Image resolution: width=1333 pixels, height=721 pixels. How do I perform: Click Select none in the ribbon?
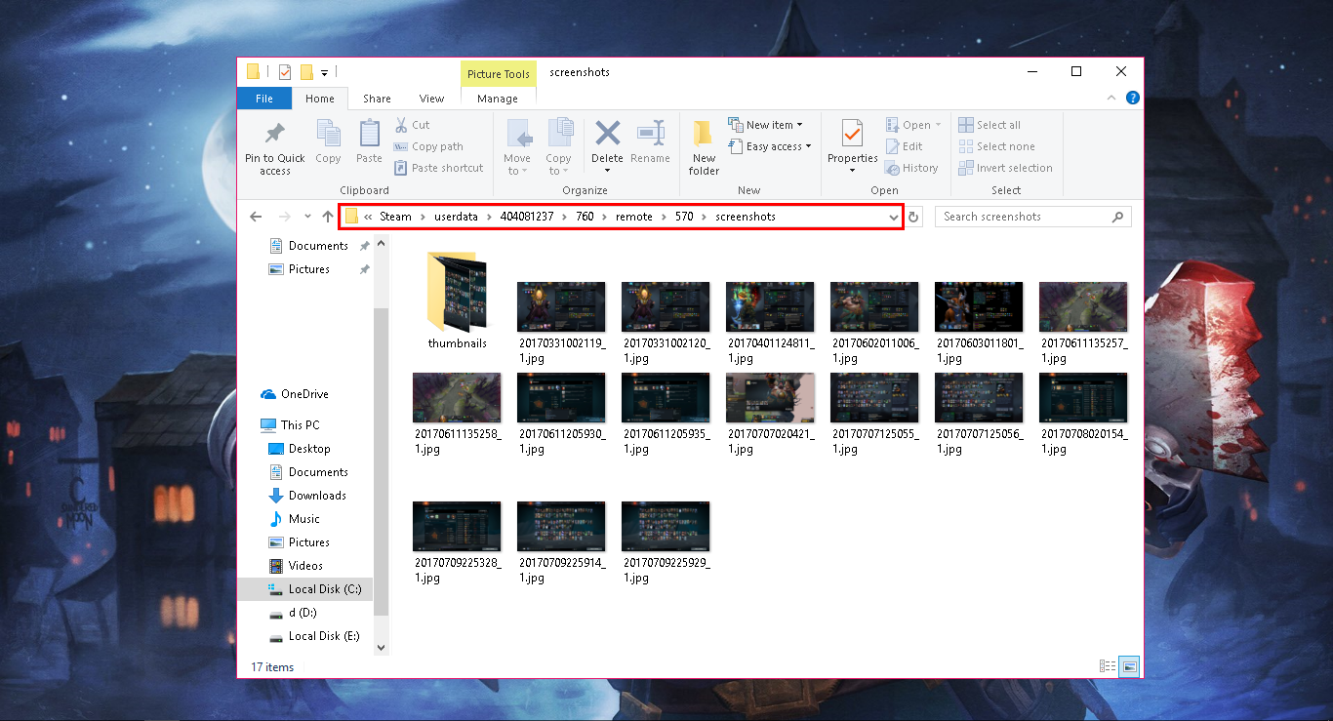coord(1005,145)
